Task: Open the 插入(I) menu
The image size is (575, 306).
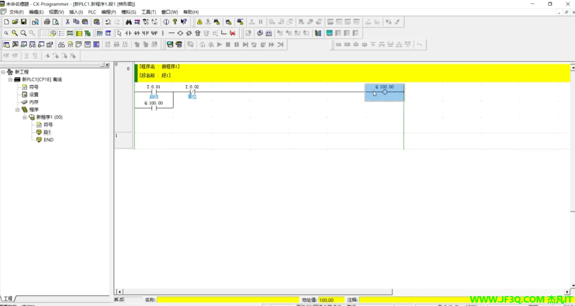Action: (x=76, y=12)
